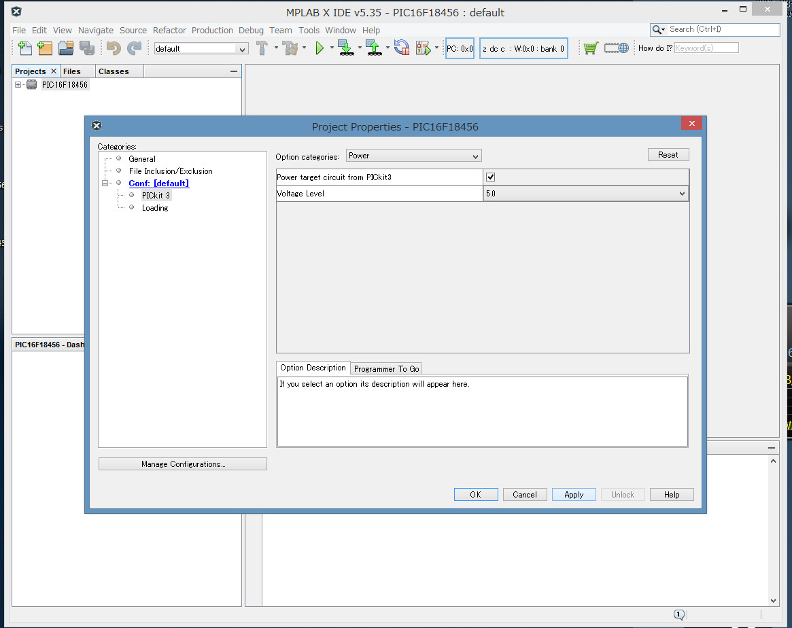Open the Tools menu
The image size is (792, 628).
pyautogui.click(x=309, y=31)
